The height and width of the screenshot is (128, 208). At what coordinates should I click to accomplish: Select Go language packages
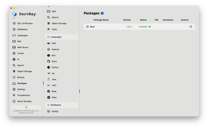(51, 73)
